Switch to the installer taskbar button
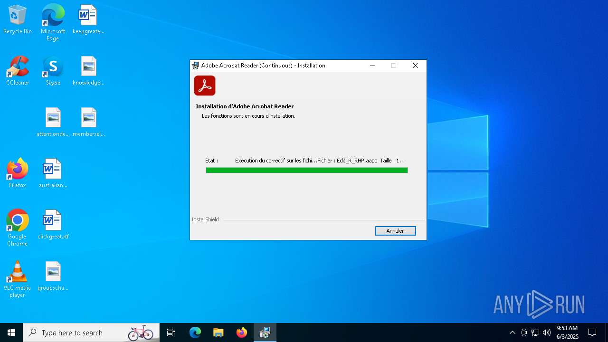 265,332
